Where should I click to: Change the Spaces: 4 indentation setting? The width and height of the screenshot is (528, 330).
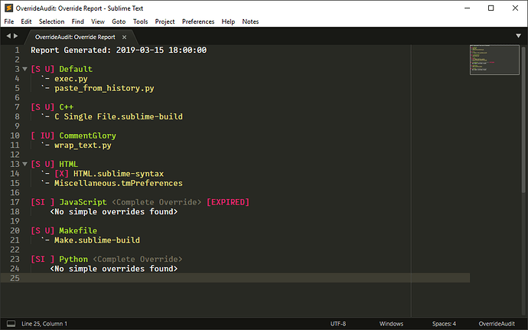click(444, 324)
